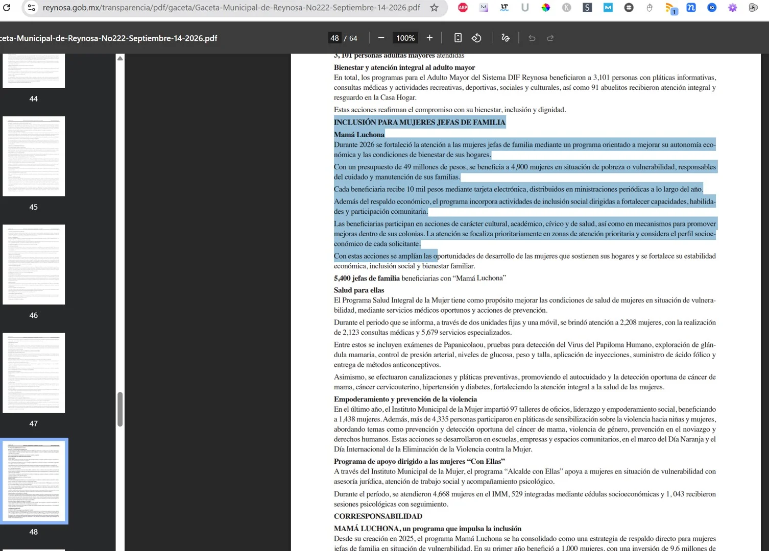Viewport: 769px width, 551px height.
Task: Rotate the PDF counterclockwise
Action: point(476,38)
